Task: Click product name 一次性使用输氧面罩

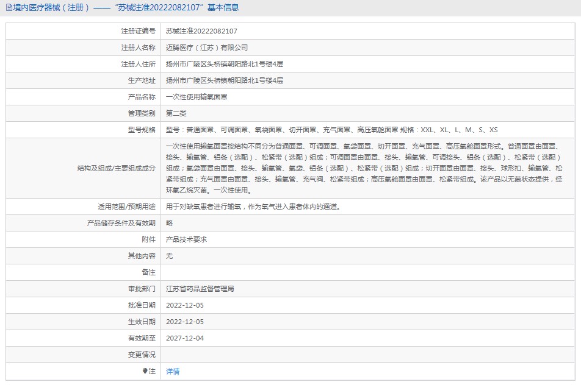Action: [197, 97]
